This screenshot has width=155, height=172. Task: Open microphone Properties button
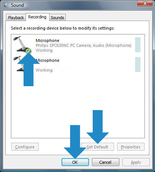(131, 147)
